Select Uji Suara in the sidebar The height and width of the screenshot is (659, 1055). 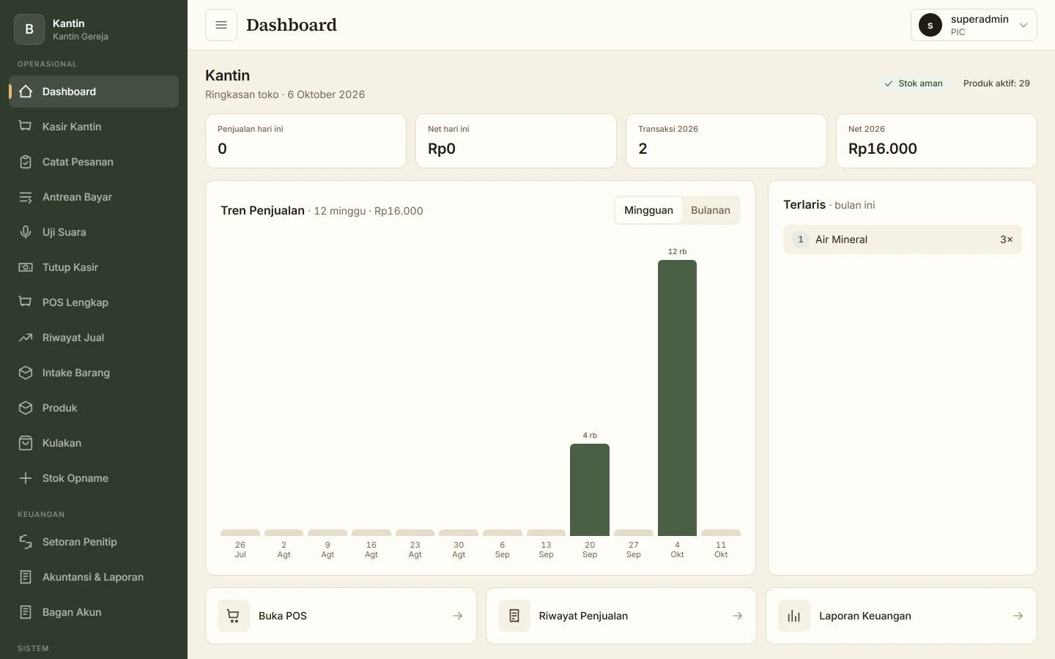click(94, 232)
